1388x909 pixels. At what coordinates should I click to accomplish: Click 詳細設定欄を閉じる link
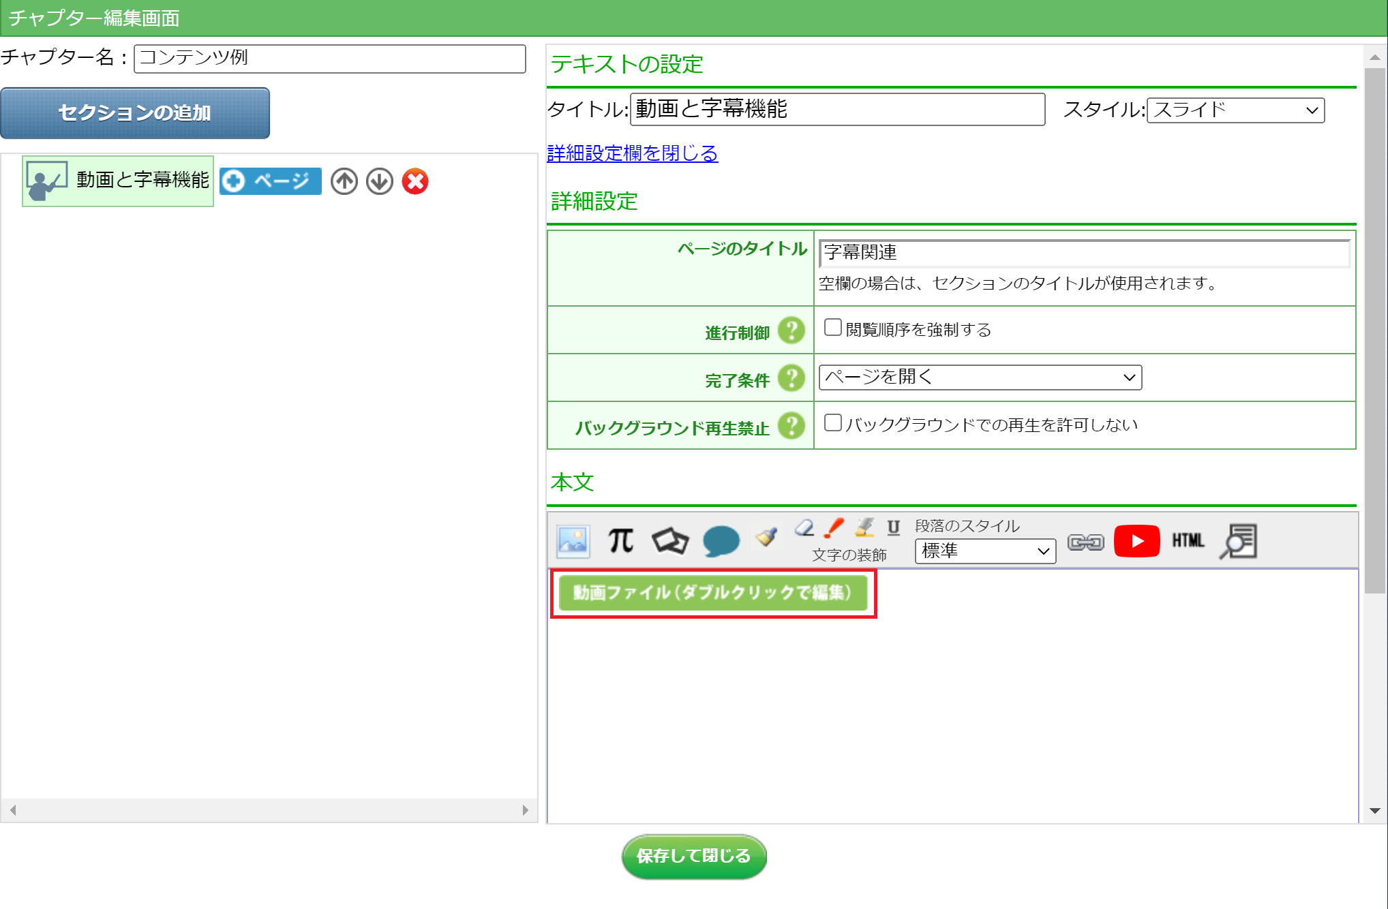tap(632, 153)
